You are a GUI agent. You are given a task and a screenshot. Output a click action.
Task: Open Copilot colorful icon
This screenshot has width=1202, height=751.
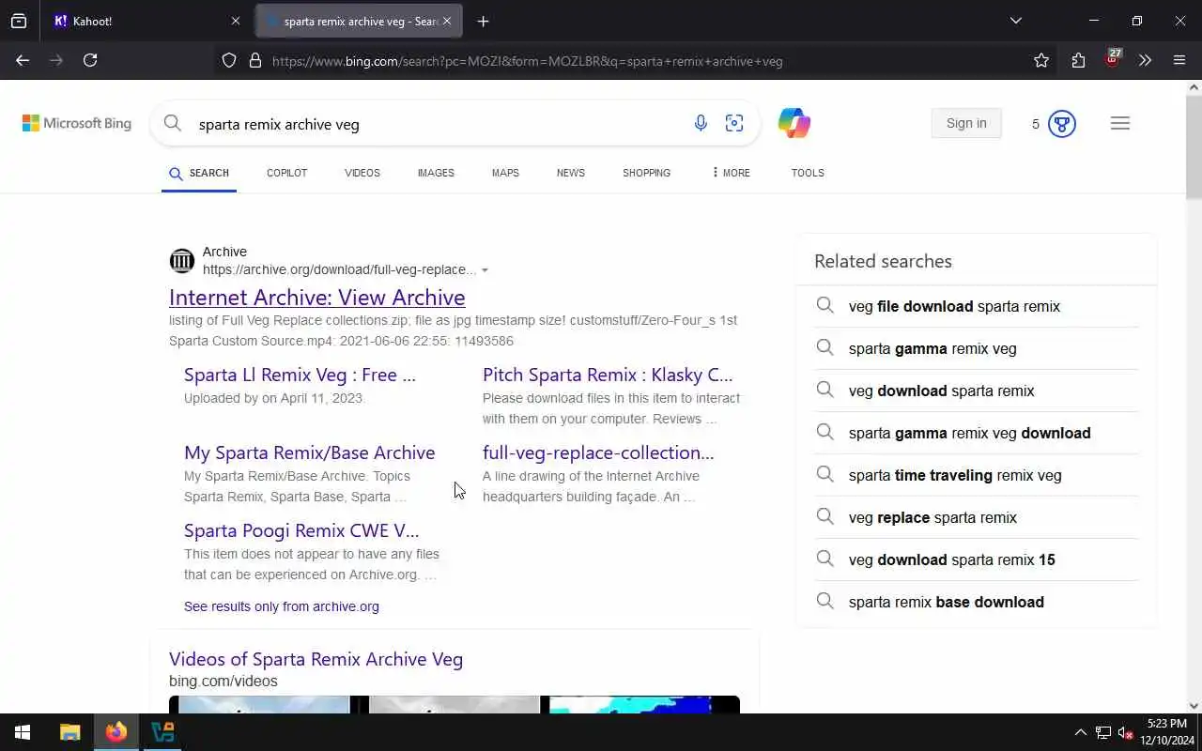(794, 123)
